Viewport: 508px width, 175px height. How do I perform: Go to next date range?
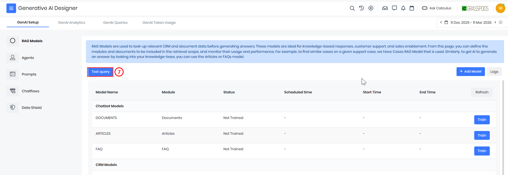coord(495,22)
